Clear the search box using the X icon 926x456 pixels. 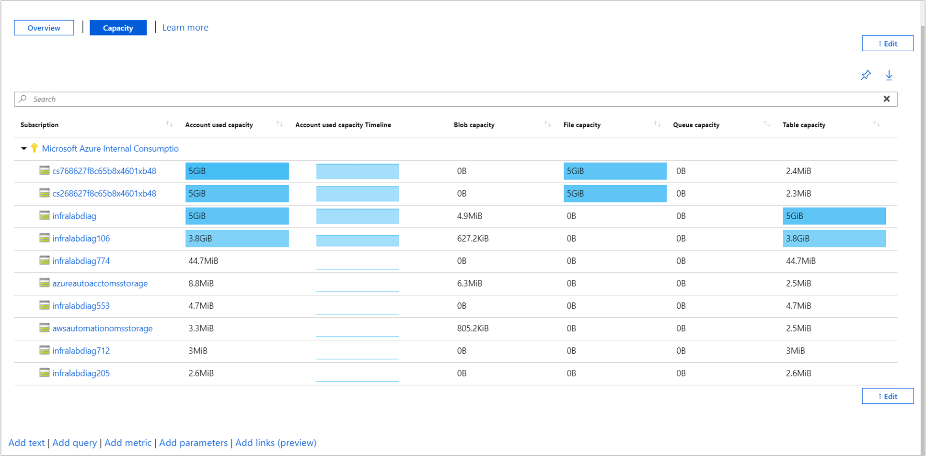(x=887, y=99)
